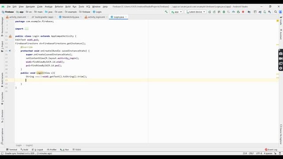Click the Search Everywhere magnifier icon
The width and height of the screenshot is (283, 159).
275,12
